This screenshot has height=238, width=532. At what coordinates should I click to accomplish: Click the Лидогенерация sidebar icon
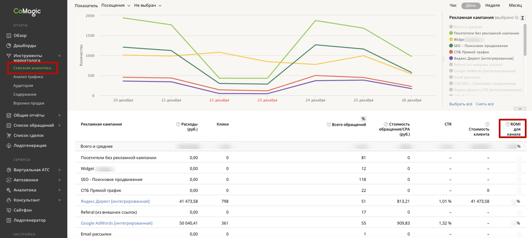9,146
